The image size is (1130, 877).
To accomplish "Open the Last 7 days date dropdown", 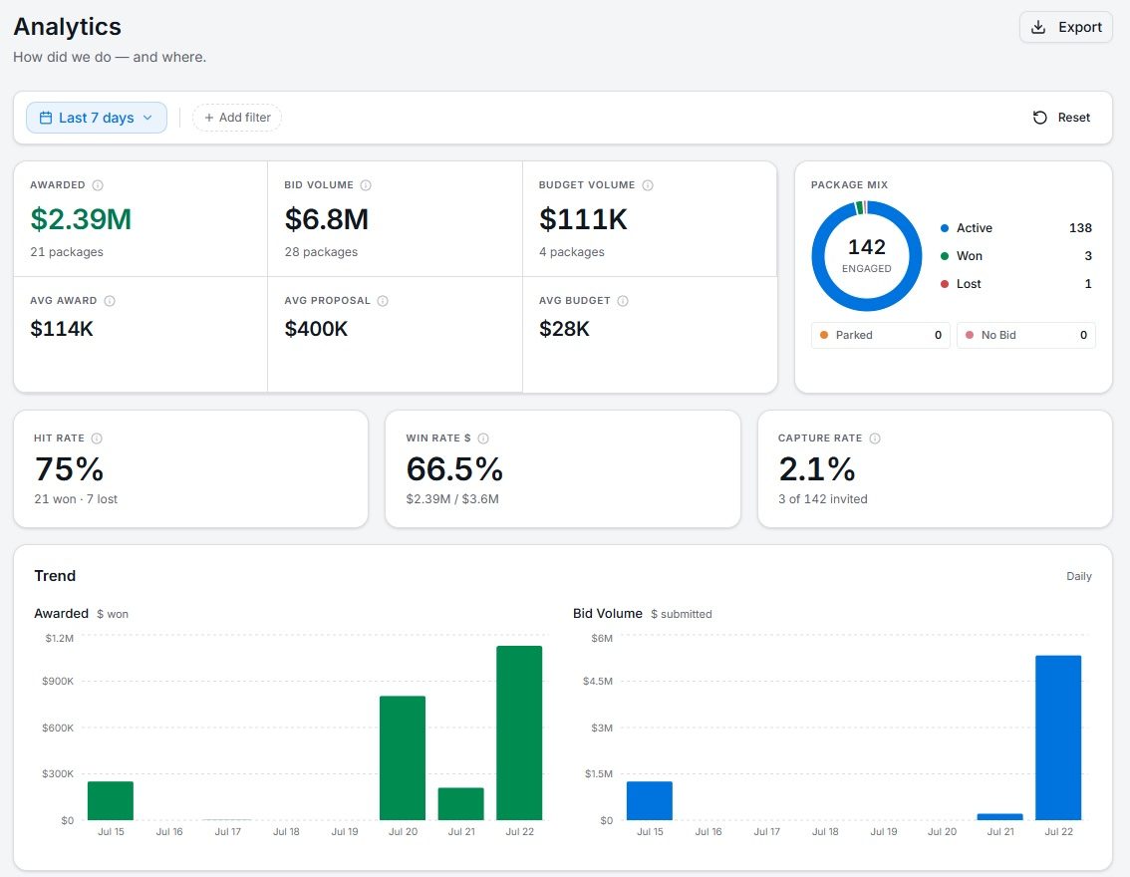I will [x=97, y=118].
